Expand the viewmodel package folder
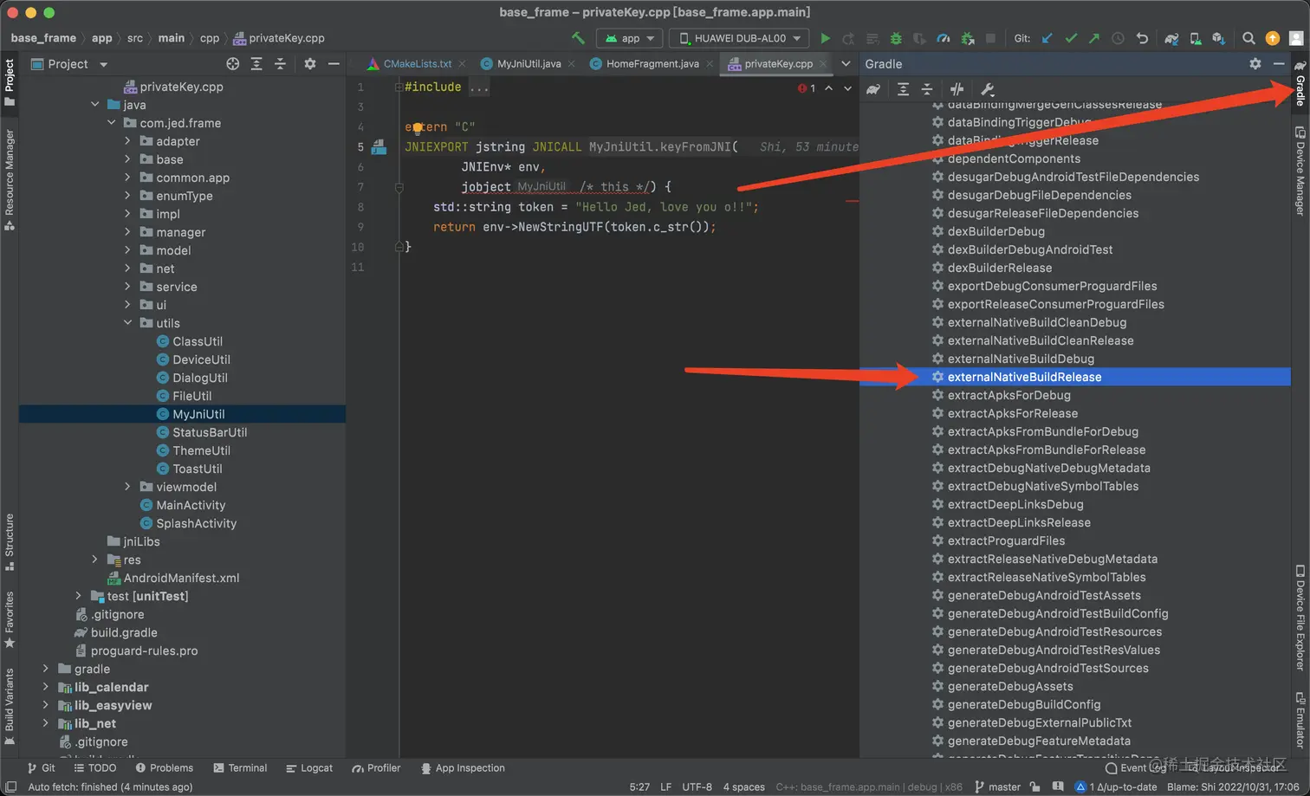This screenshot has height=796, width=1310. (x=127, y=487)
